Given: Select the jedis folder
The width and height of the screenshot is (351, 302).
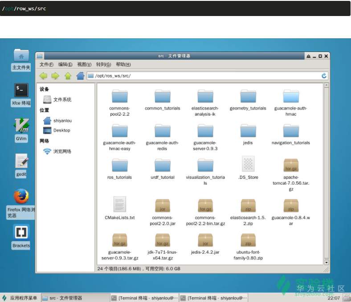Looking at the screenshot, I should click(248, 135).
